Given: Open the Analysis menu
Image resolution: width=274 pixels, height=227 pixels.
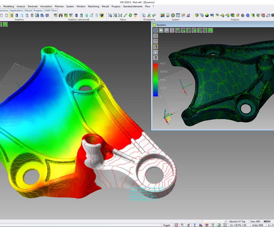Looking at the screenshot, I should (x=21, y=6).
